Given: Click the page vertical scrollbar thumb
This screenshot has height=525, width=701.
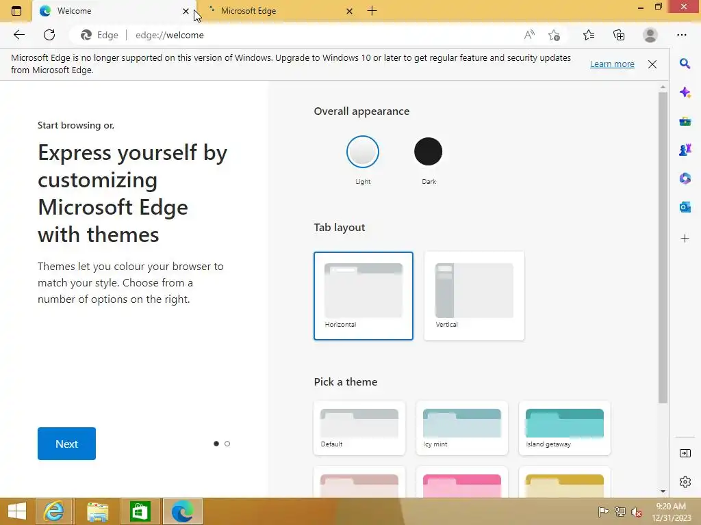Looking at the screenshot, I should (x=663, y=247).
